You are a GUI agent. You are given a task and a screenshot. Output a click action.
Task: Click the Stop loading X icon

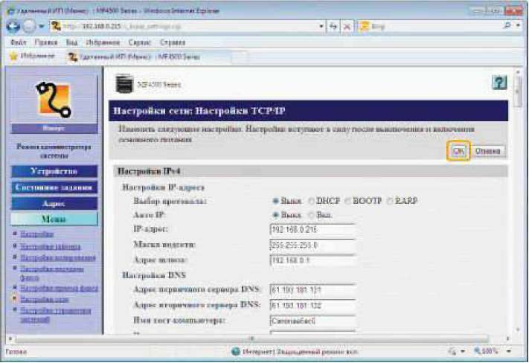pyautogui.click(x=348, y=26)
